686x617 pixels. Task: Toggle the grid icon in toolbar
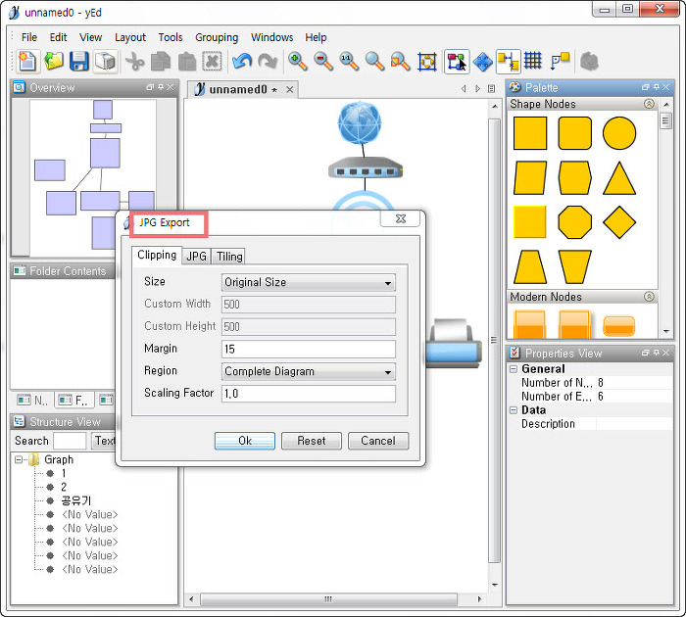tap(533, 61)
